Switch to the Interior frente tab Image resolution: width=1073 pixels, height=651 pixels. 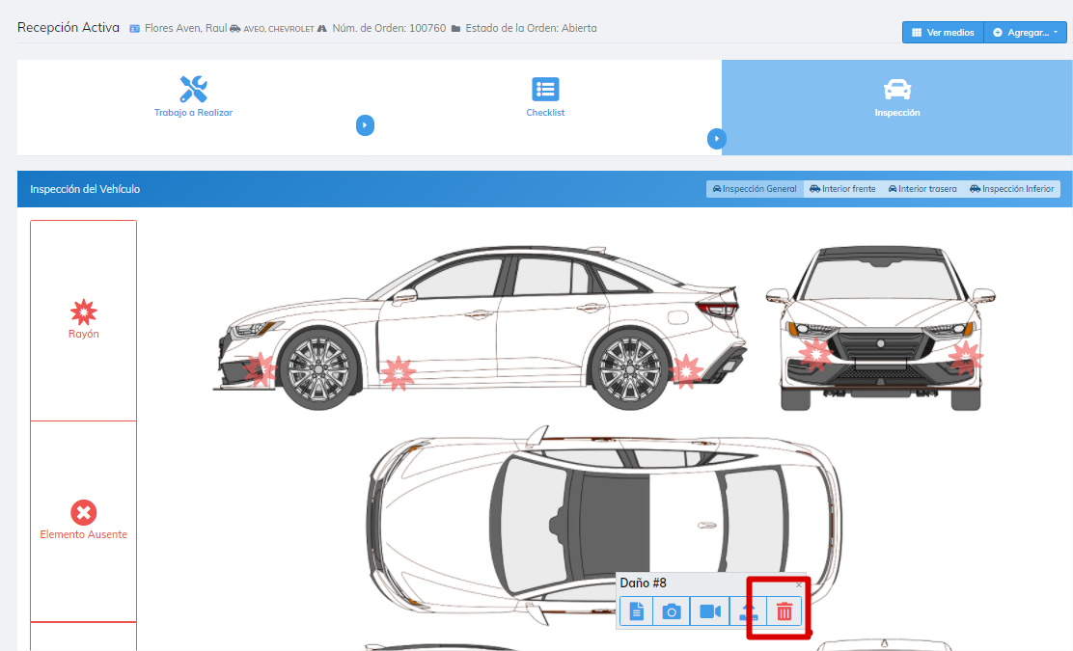pos(842,189)
